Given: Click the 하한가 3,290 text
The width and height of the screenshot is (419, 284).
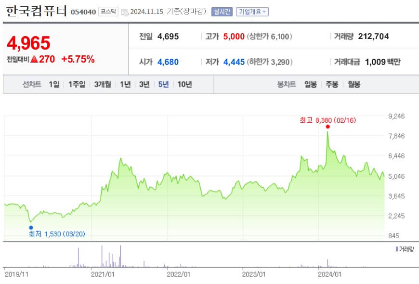Looking at the screenshot, I should [x=270, y=62].
